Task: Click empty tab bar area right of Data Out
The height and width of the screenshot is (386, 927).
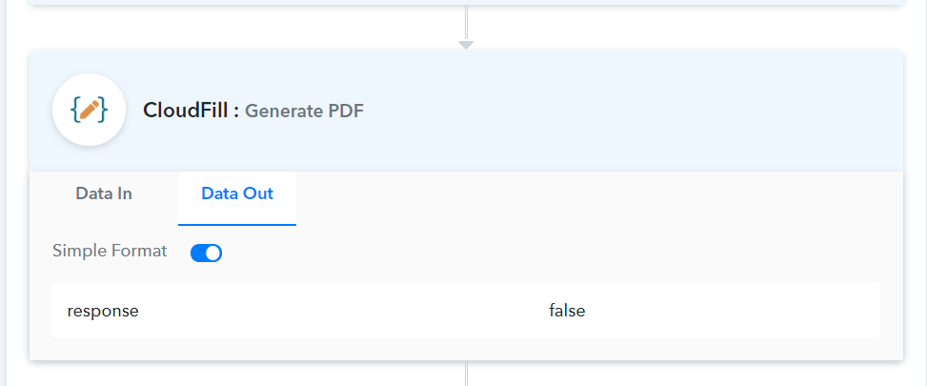Action: click(599, 198)
